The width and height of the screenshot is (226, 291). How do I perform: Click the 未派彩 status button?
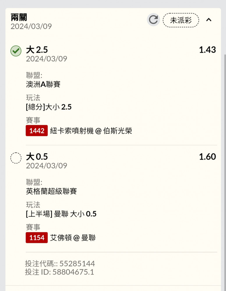[181, 20]
